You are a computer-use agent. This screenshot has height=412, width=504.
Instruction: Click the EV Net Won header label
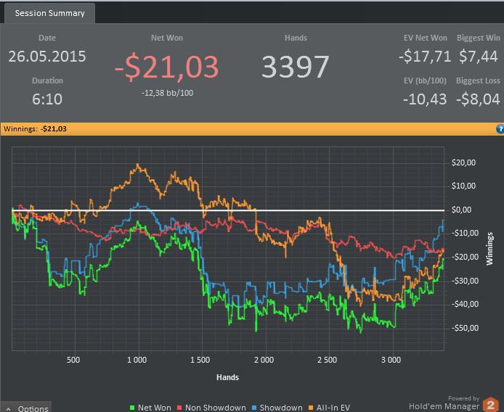tap(426, 38)
